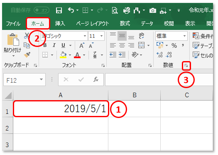Image resolution: width=218 pixels, height=155 pixels.
Task: Open fill color dropdown arrow
Action: point(70,55)
